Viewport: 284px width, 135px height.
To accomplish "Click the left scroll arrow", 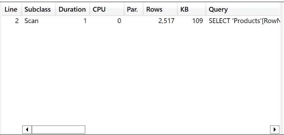I will [27, 129].
